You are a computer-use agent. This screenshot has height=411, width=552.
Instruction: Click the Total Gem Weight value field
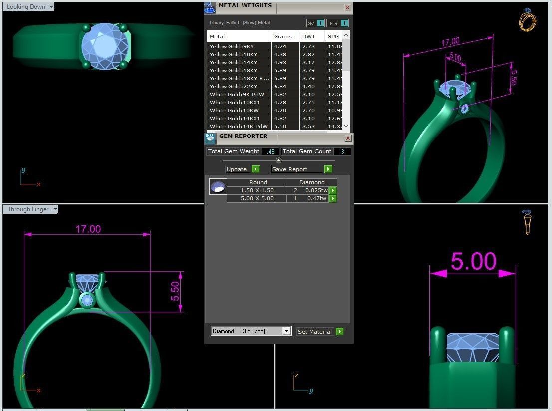(x=271, y=152)
